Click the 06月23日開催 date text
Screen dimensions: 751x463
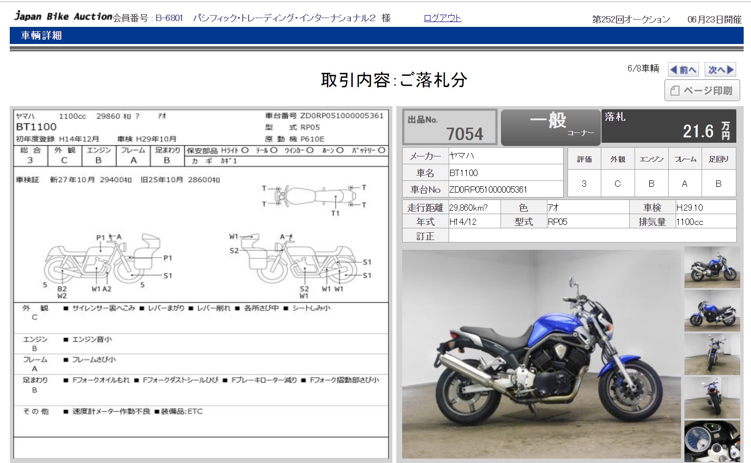(x=714, y=20)
